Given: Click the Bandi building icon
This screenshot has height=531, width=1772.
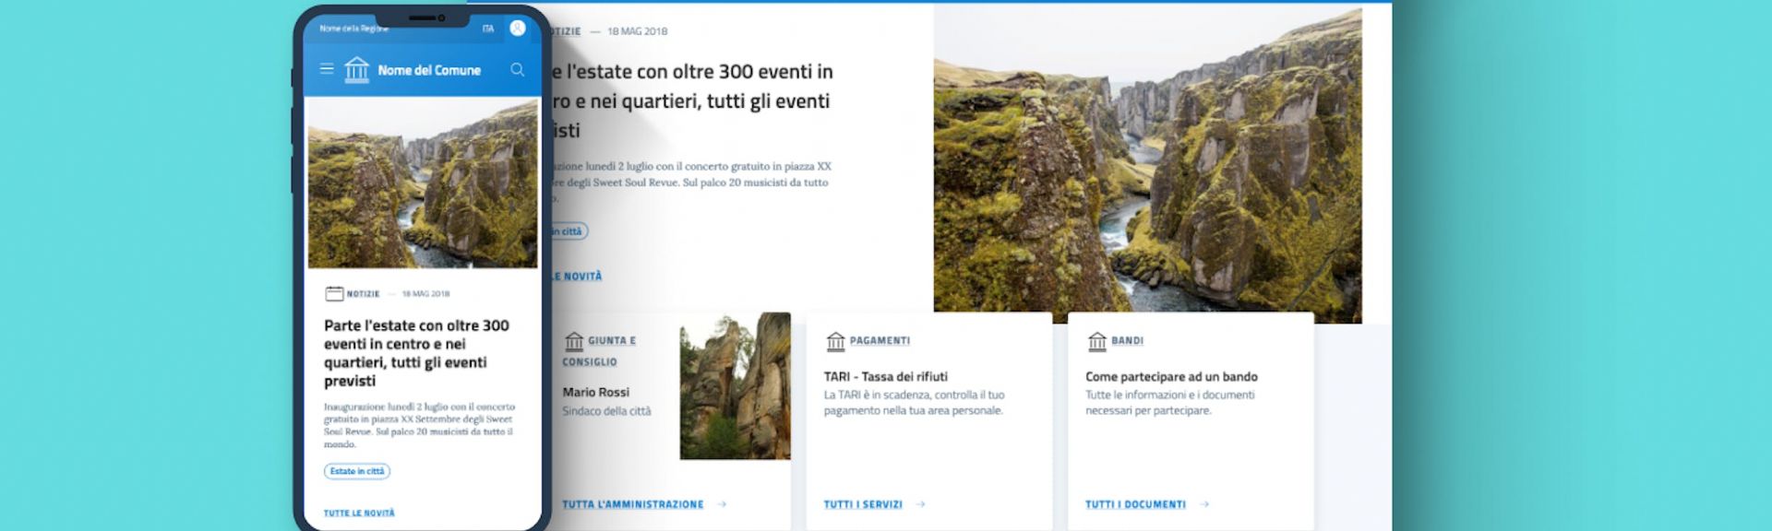Looking at the screenshot, I should [x=1097, y=341].
